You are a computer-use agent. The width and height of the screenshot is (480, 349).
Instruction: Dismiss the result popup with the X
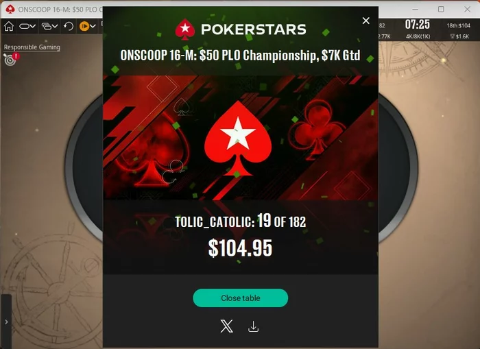pos(365,21)
